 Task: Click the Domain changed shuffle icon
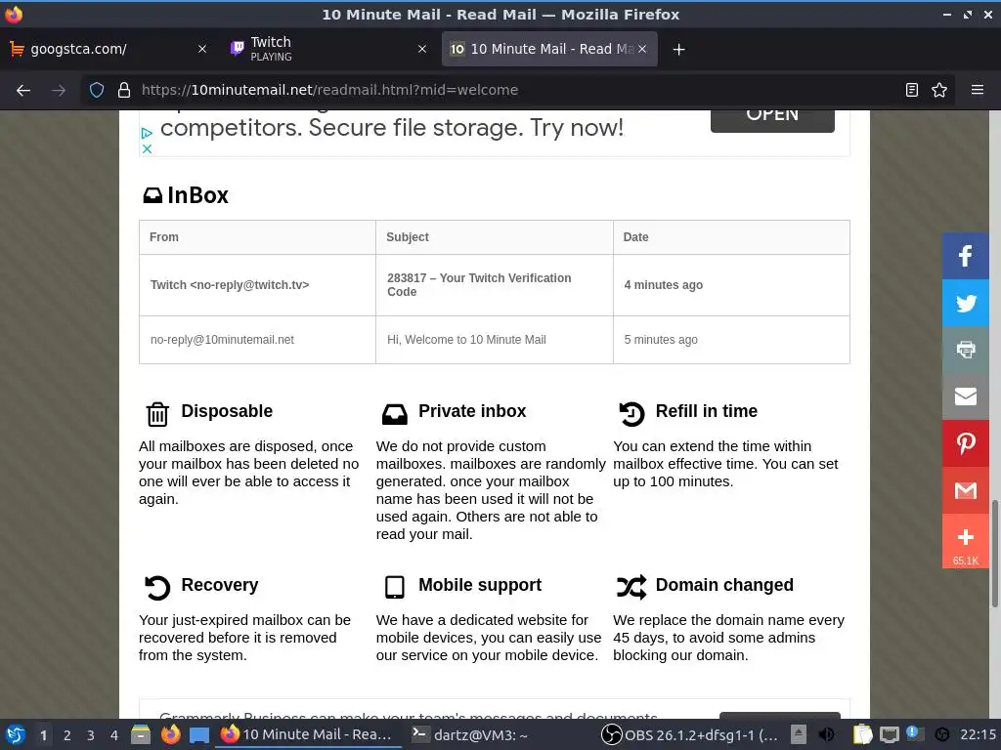631,587
